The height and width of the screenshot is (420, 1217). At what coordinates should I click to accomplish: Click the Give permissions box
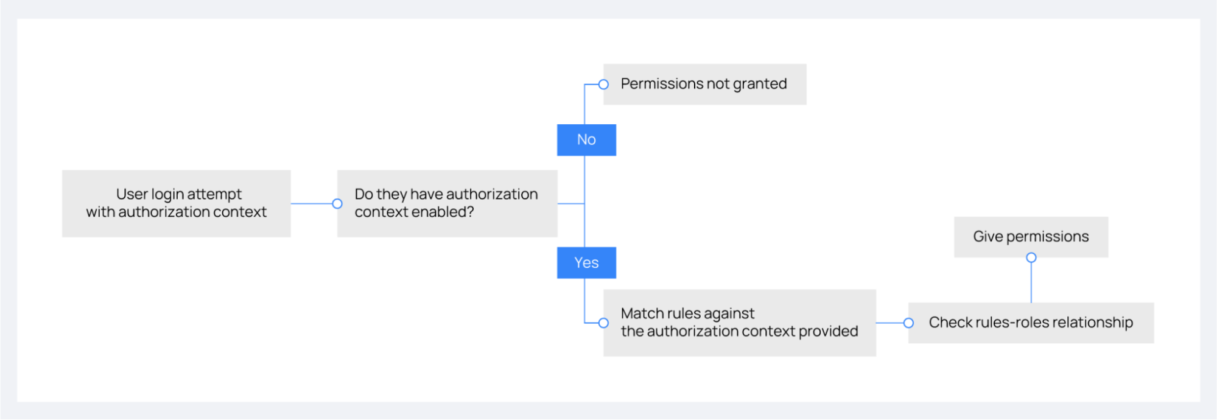coord(1031,236)
